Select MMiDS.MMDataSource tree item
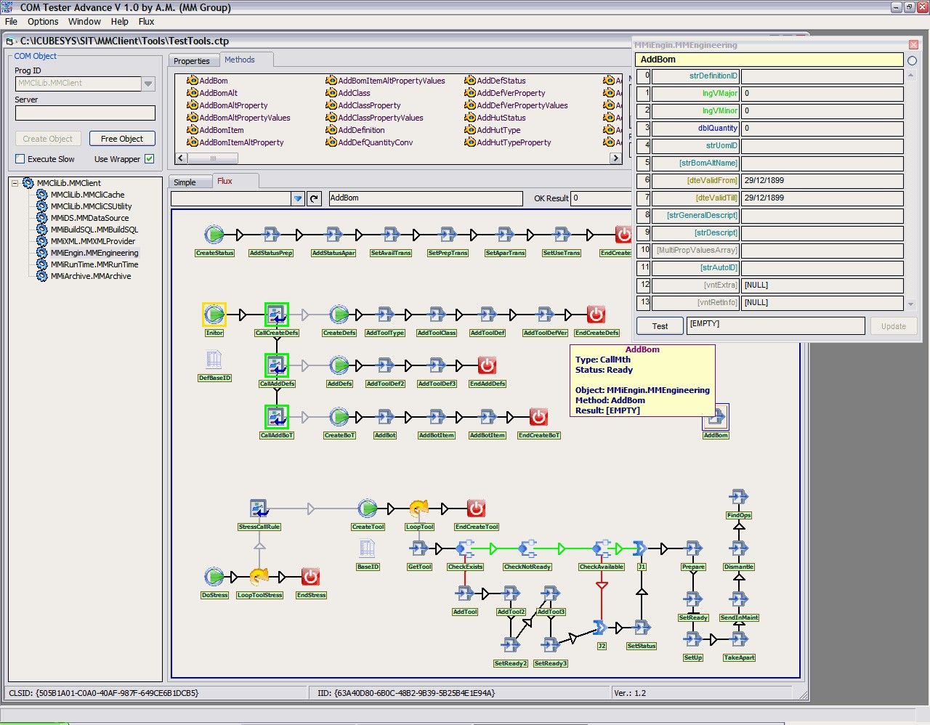 pos(89,218)
